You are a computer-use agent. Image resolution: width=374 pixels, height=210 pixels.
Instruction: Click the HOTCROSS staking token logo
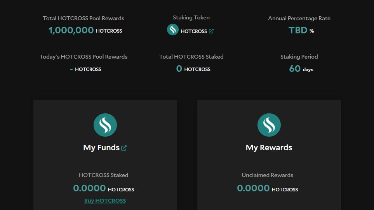coord(173,30)
